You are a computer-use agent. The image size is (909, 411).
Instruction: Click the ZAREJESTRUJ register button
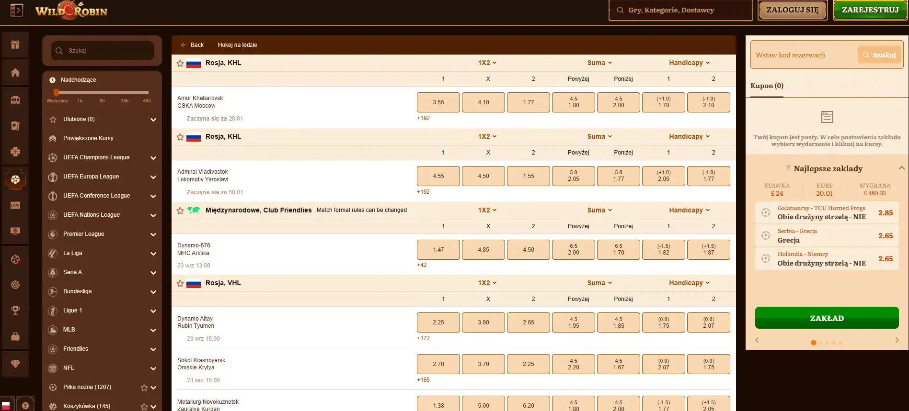click(x=870, y=10)
